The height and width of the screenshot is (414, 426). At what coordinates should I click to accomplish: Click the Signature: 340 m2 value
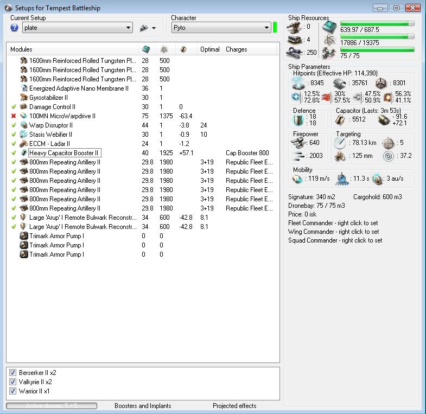point(311,196)
